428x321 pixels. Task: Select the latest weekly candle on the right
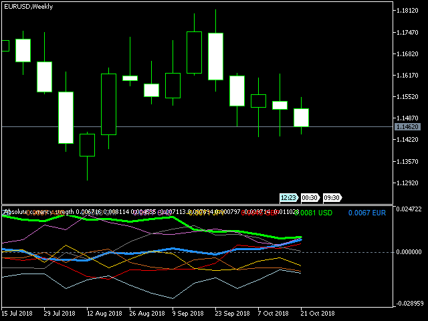pyautogui.click(x=301, y=117)
